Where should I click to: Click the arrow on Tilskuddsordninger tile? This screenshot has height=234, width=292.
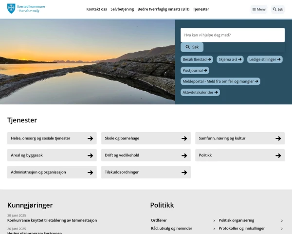click(x=184, y=172)
